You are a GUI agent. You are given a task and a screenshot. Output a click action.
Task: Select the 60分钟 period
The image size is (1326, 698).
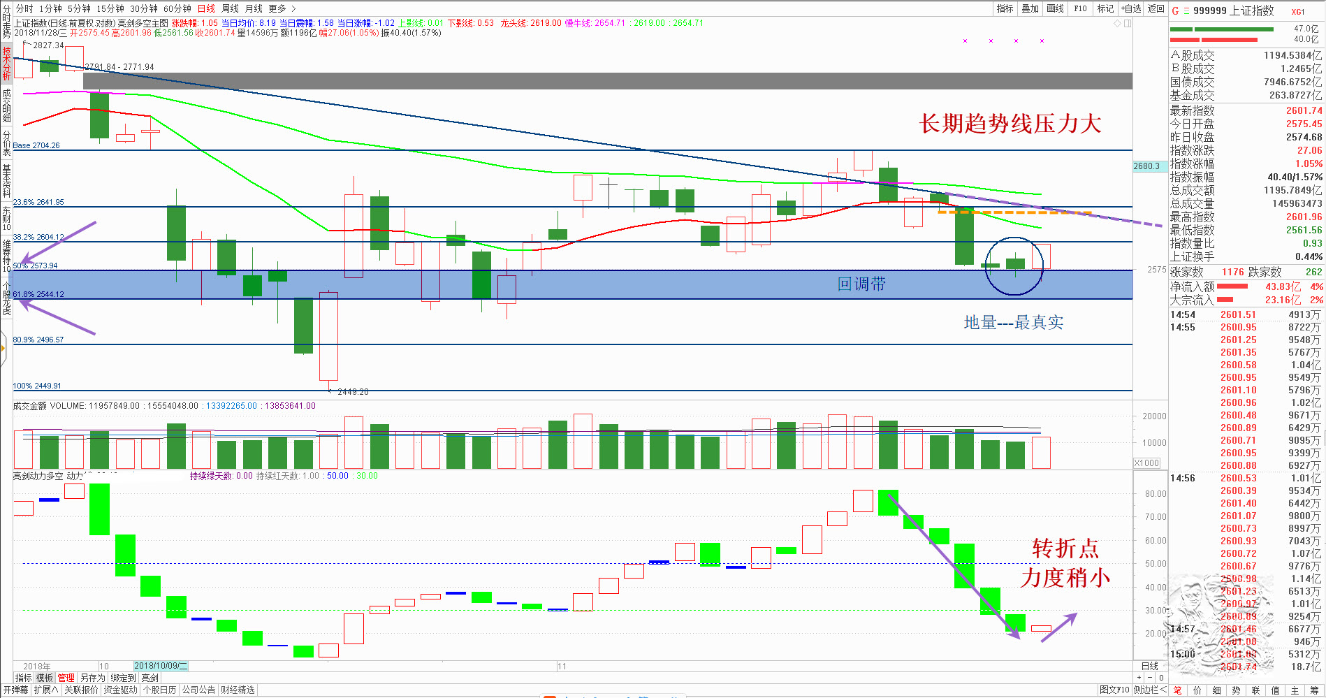click(177, 8)
